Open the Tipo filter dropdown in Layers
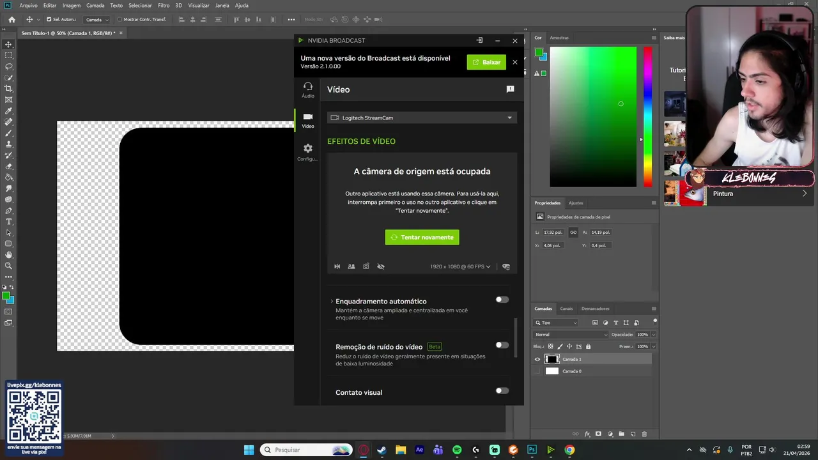The width and height of the screenshot is (818, 460). point(556,323)
